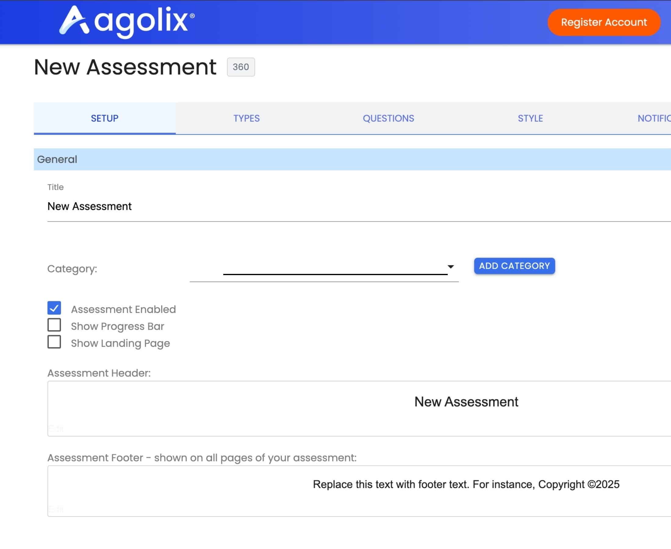Enable the Show Progress Bar checkbox
The height and width of the screenshot is (549, 671).
[x=54, y=325]
